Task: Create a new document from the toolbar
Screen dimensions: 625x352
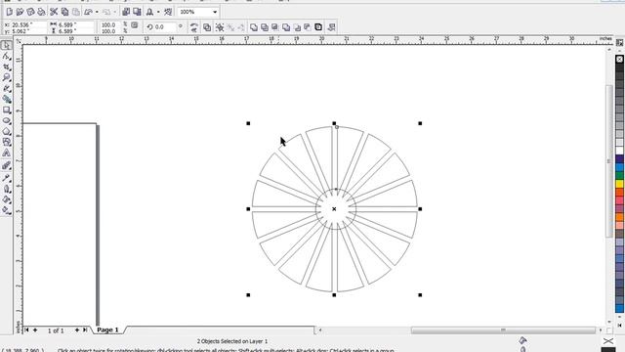Action: (x=9, y=12)
